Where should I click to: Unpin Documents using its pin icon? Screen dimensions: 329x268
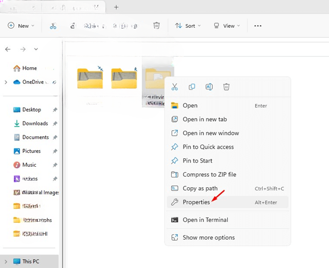tap(55, 137)
